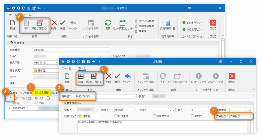Click the 児童生徒 form scrollbar up arrow
263x138 pixels.
(x=223, y=40)
